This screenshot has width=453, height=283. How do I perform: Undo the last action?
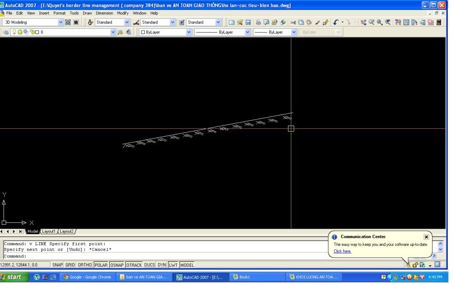click(x=336, y=22)
